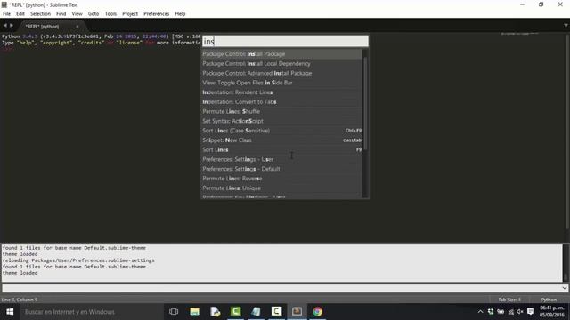This screenshot has height=320, width=570.
Task: Open the network icon in system tray
Action: pyautogui.click(x=510, y=312)
